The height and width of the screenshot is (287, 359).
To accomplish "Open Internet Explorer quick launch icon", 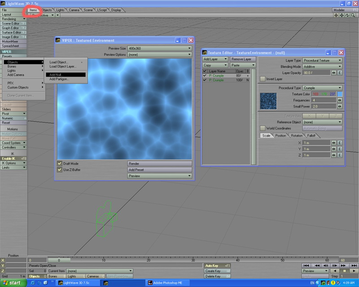I will [x=33, y=283].
